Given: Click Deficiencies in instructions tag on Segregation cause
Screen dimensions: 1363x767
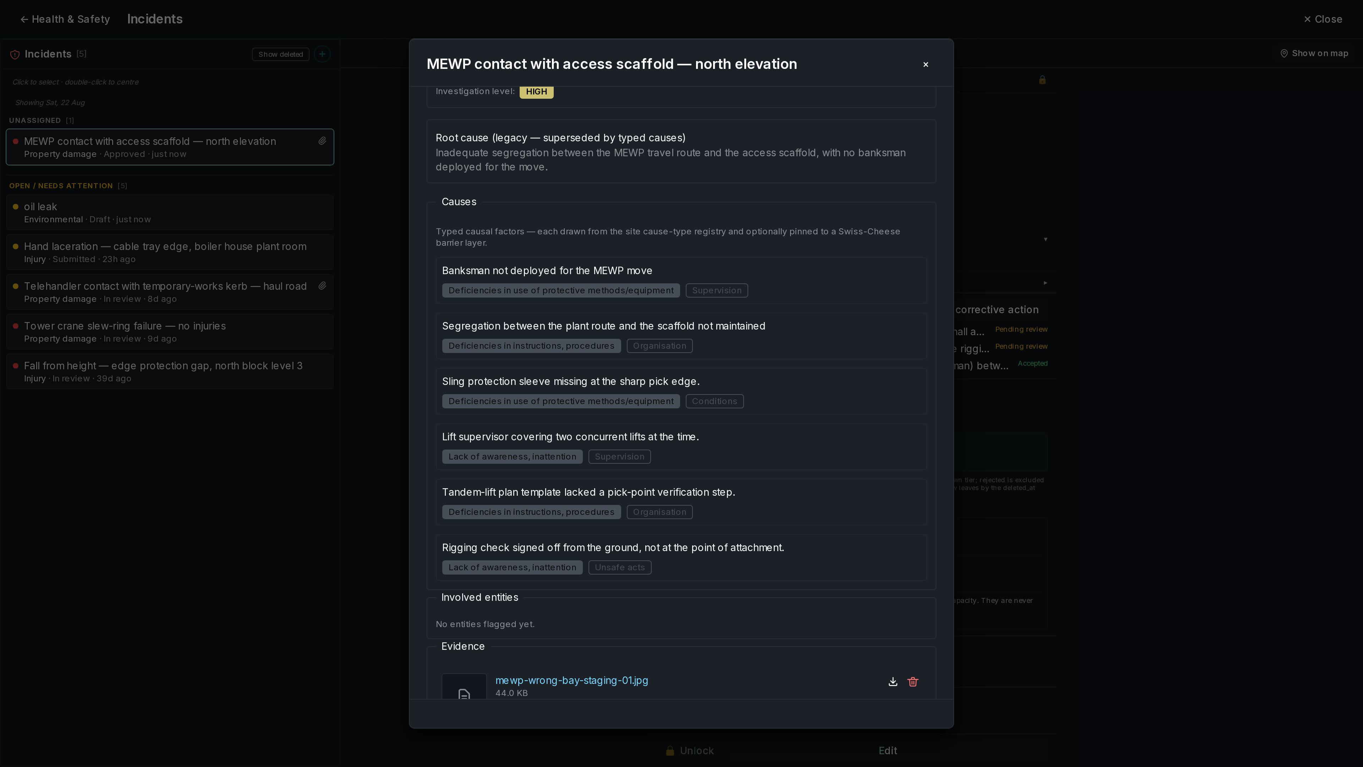Looking at the screenshot, I should 531,346.
